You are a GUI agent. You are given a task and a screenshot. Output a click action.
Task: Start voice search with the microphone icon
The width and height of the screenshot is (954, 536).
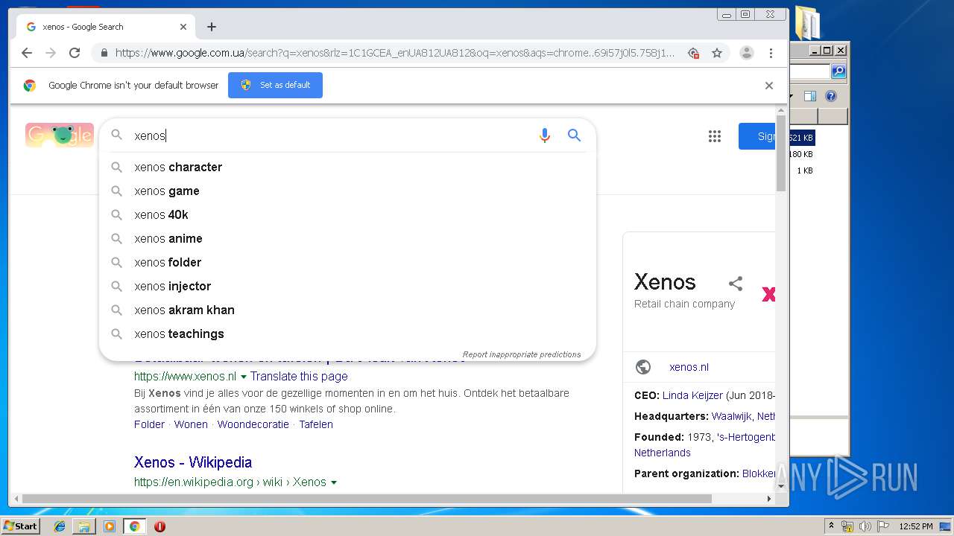pos(545,135)
